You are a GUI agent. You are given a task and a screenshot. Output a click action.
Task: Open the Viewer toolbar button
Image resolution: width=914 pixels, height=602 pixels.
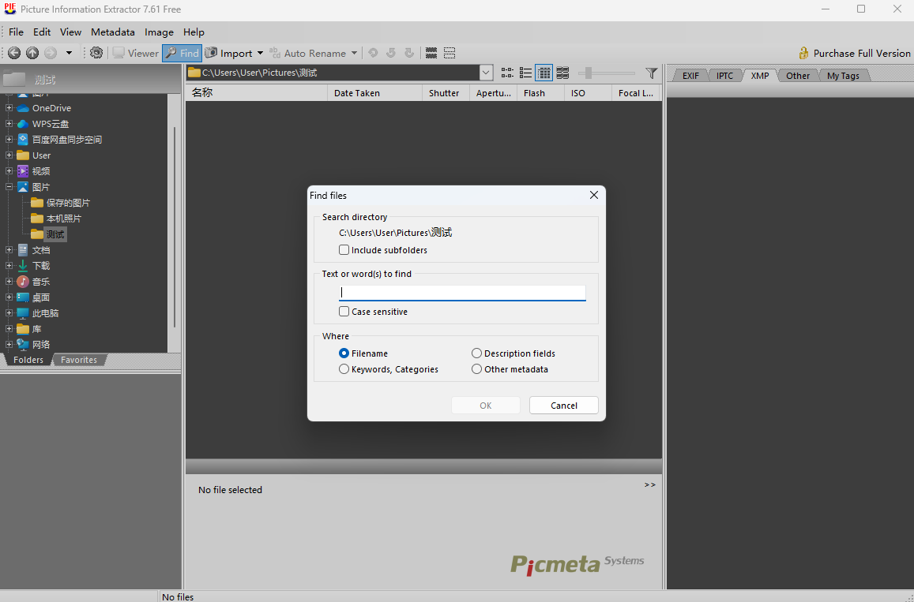click(135, 53)
